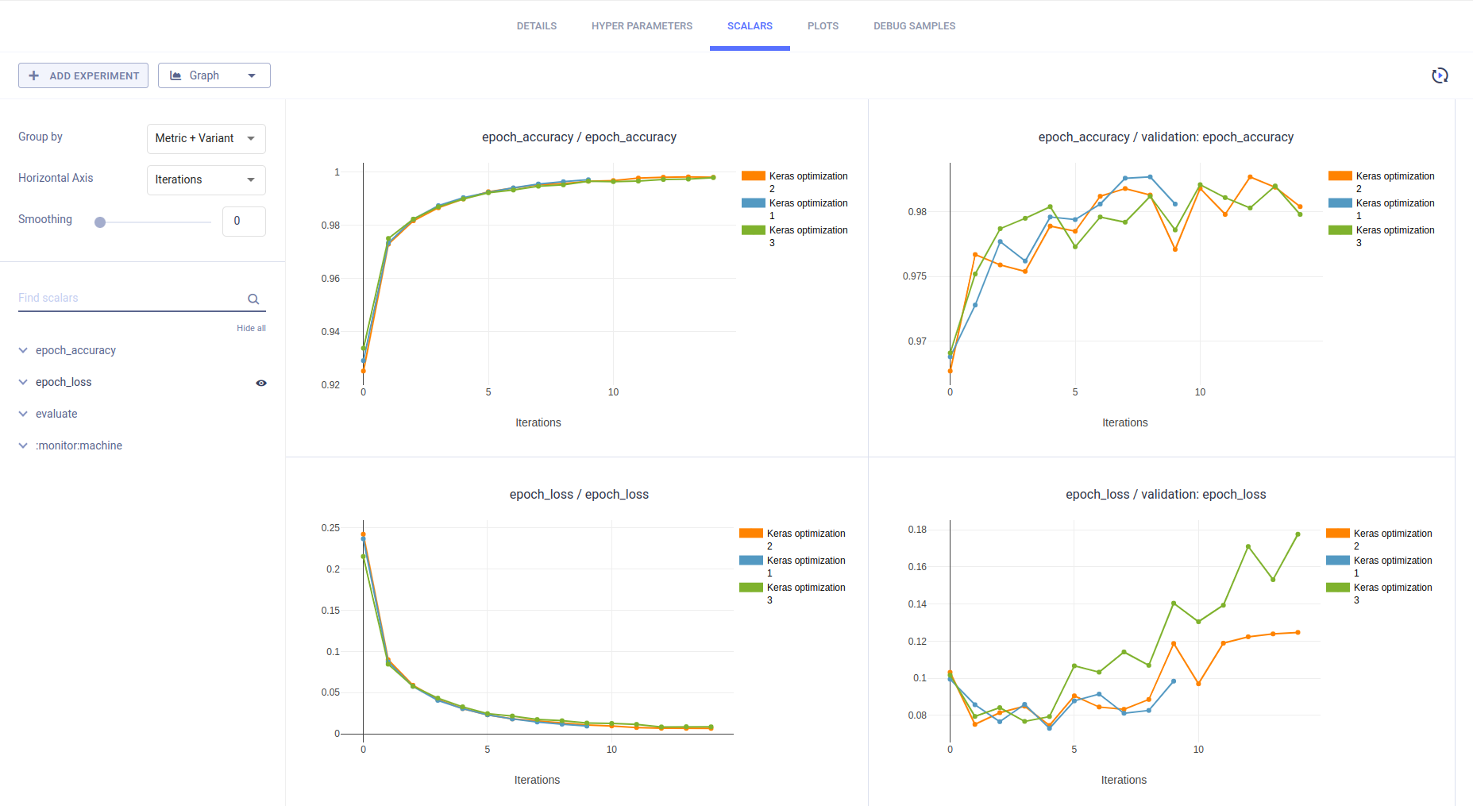Screen dimensions: 1473x806
Task: Click the Smoothing slider handle
Action: 100,222
